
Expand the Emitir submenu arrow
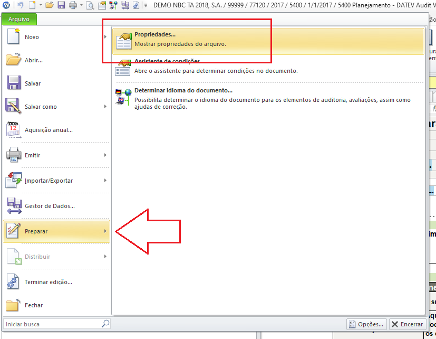(105, 155)
